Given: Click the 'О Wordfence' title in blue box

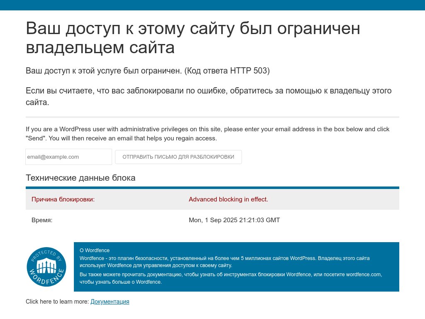Looking at the screenshot, I should pos(95,250).
